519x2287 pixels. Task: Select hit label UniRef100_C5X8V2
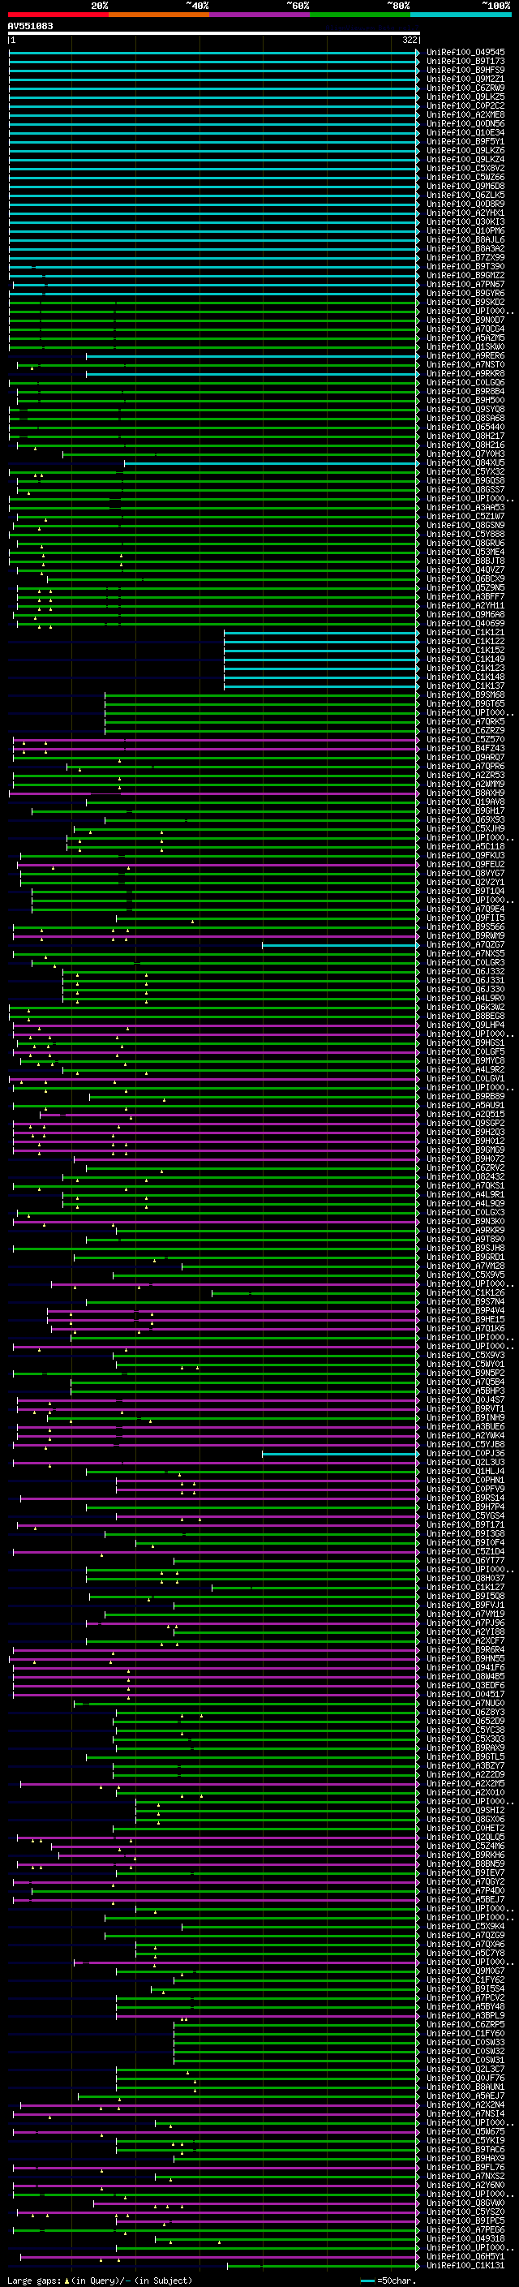coord(465,168)
